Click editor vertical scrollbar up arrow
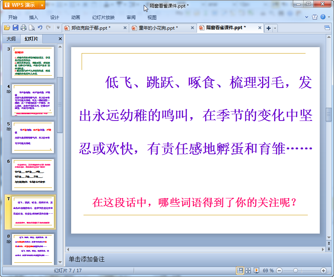The image size is (334, 277). click(329, 37)
